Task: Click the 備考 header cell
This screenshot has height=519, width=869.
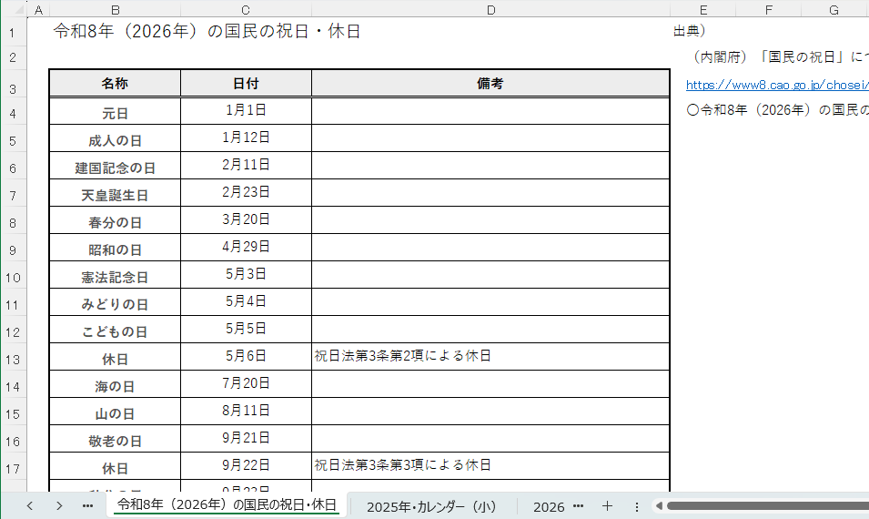Action: coord(490,84)
